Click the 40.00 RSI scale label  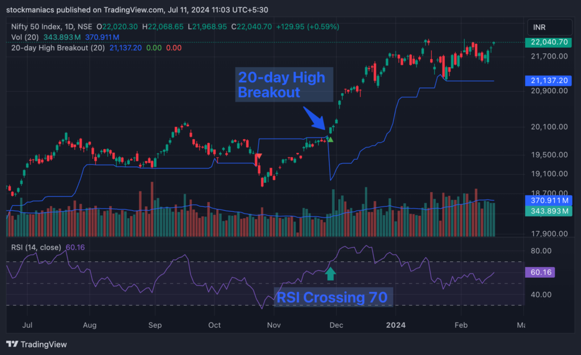click(x=541, y=295)
